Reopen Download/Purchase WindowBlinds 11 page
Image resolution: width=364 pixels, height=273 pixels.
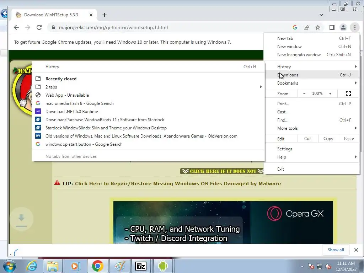point(148,119)
